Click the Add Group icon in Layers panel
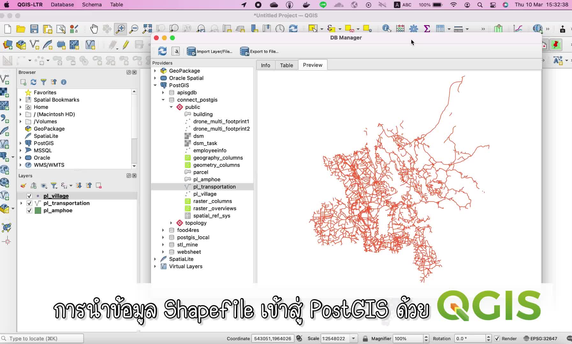 click(x=33, y=186)
